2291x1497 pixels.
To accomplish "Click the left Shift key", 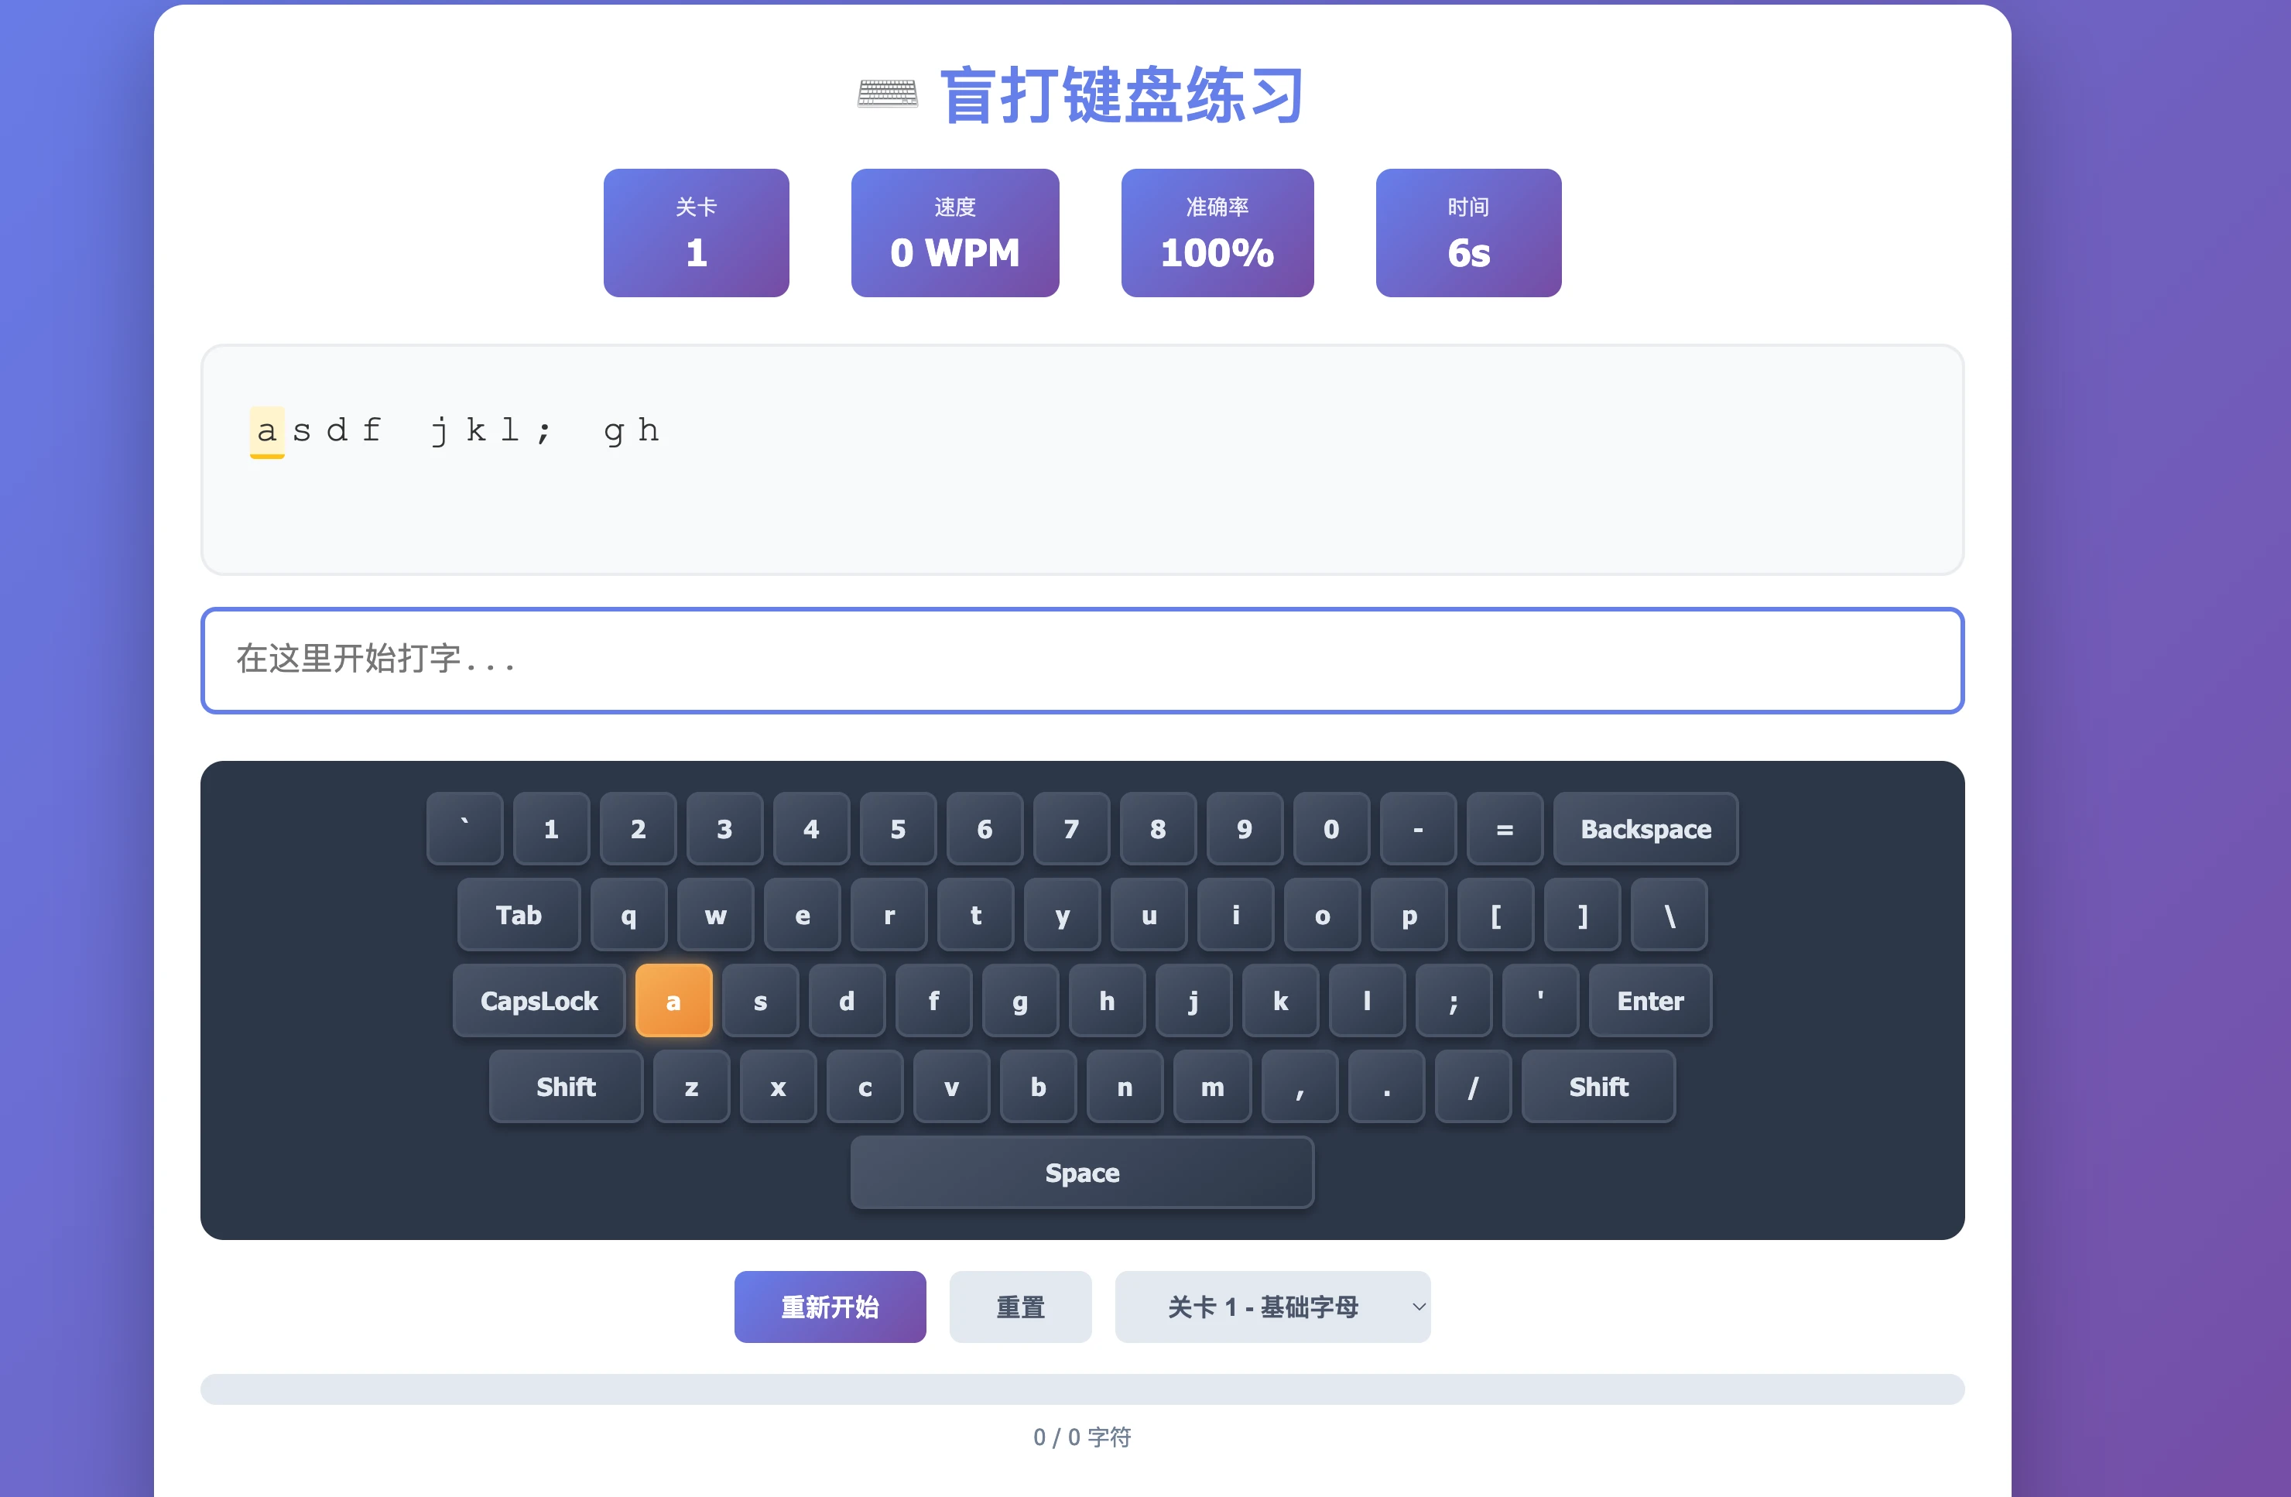I will point(566,1086).
